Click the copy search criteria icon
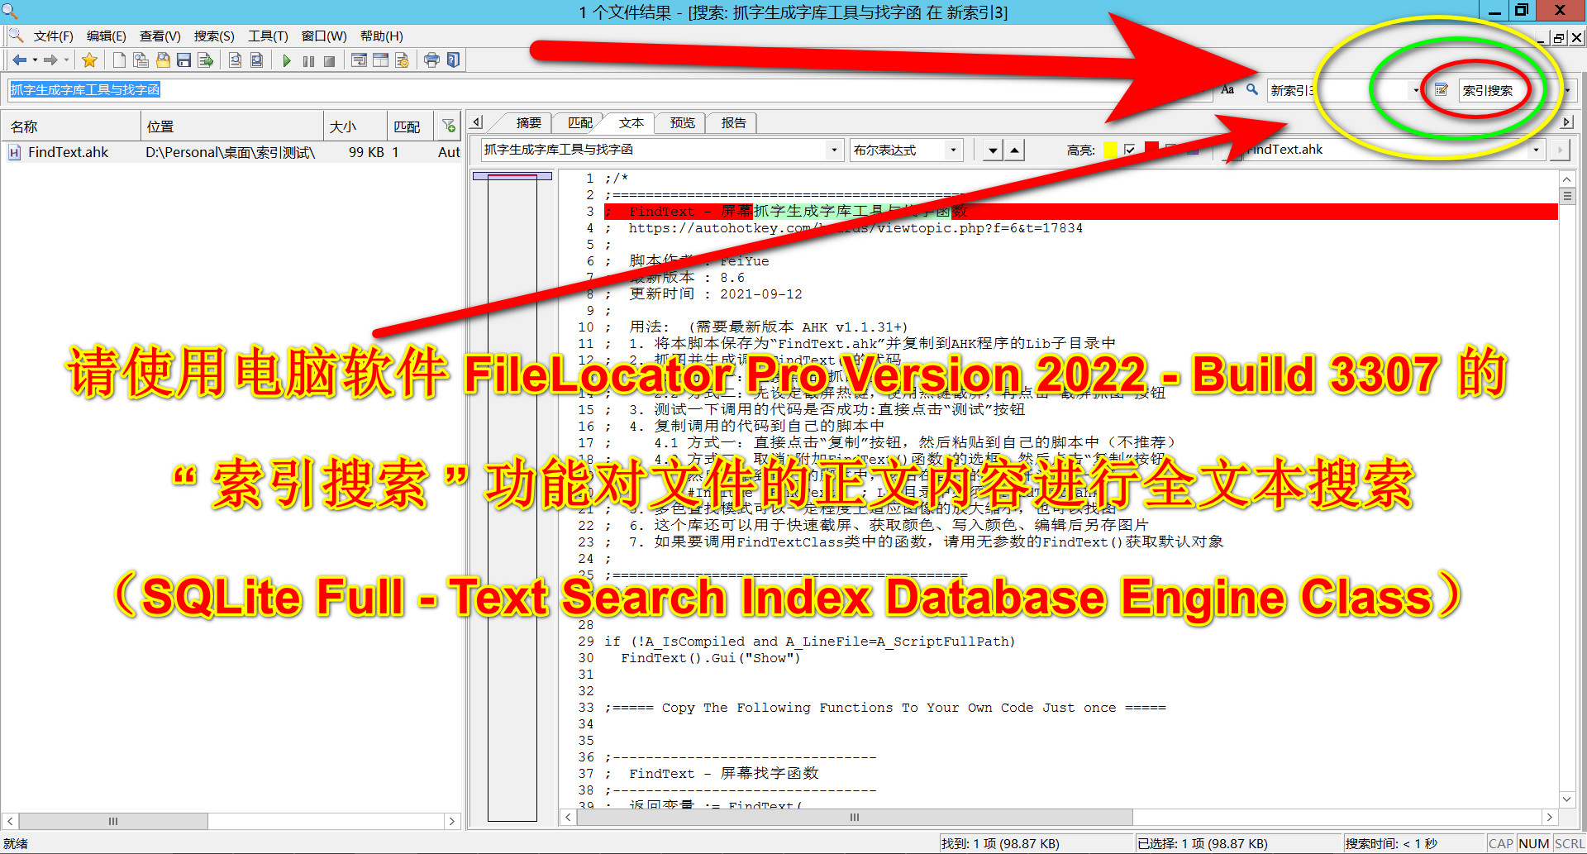 (x=141, y=60)
